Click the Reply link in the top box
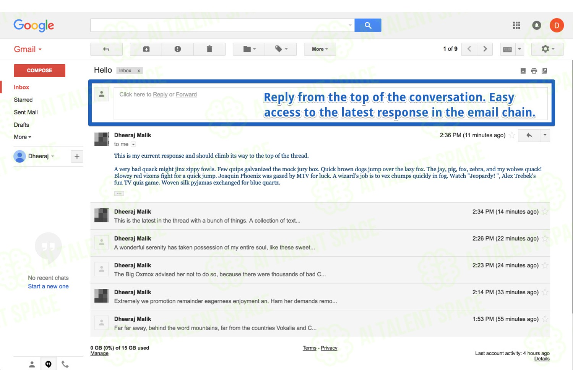The image size is (573, 382). (x=160, y=94)
